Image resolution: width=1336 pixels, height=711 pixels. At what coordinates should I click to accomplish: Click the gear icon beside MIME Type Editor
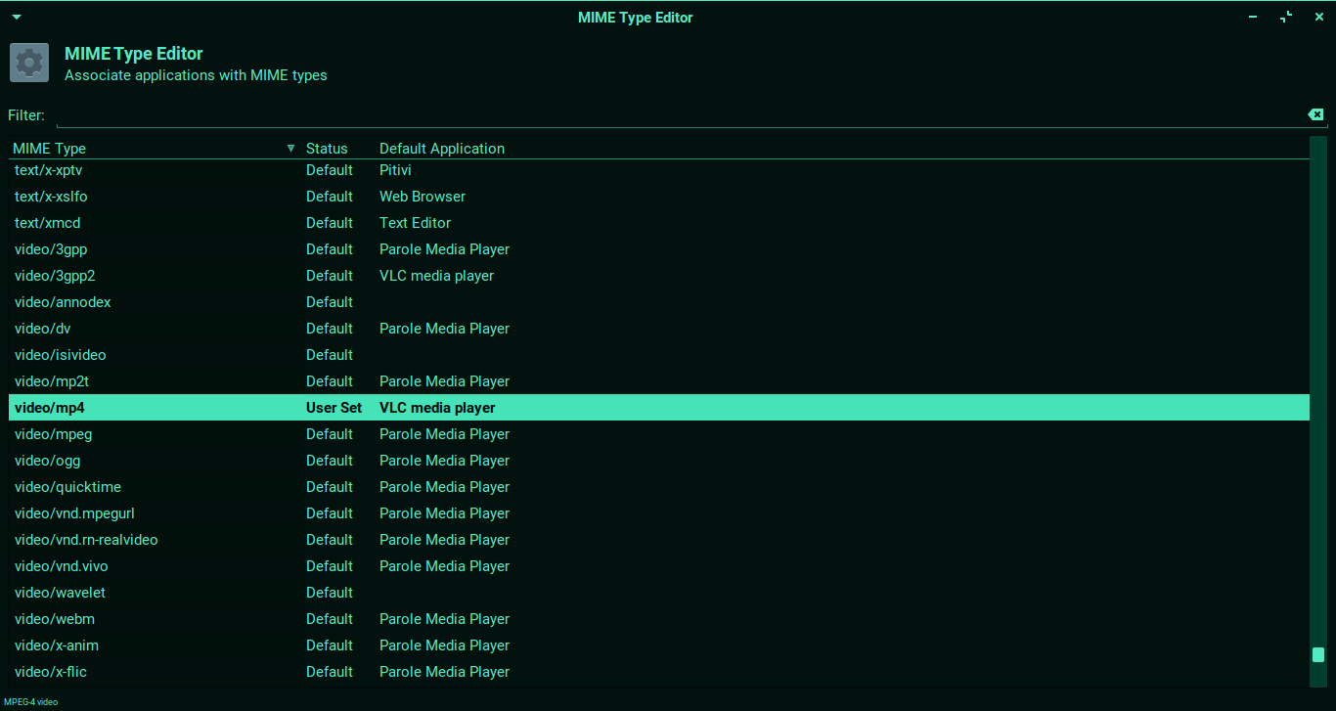click(29, 63)
